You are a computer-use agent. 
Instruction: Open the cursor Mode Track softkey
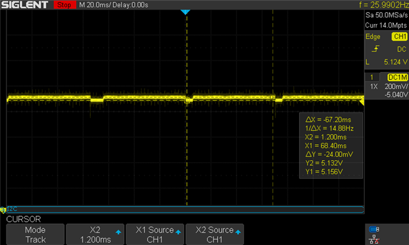pyautogui.click(x=35, y=234)
